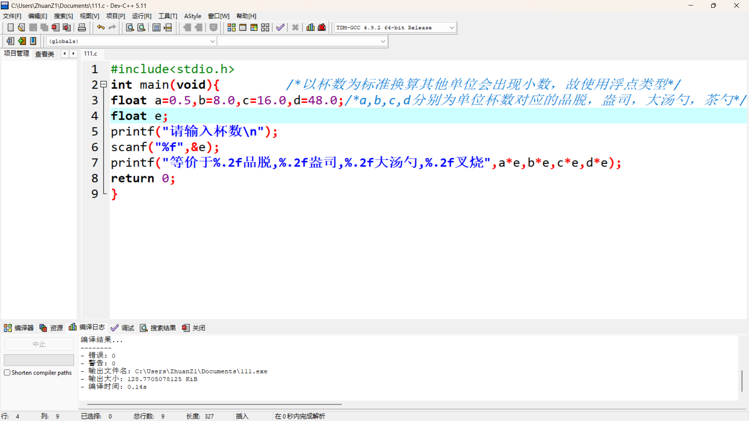Enable Shorten compiler paths checkbox
The width and height of the screenshot is (749, 421).
pyautogui.click(x=7, y=373)
